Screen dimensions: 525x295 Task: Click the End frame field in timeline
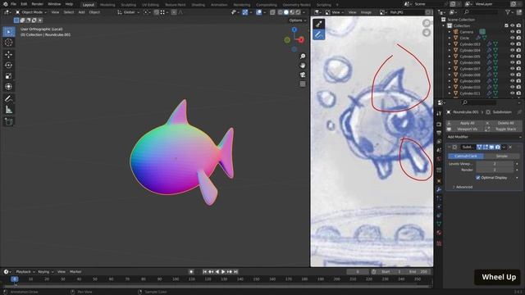click(418, 272)
